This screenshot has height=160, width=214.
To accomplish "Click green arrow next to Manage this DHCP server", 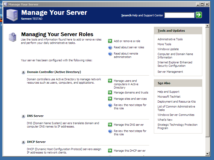I will coord(110,151).
